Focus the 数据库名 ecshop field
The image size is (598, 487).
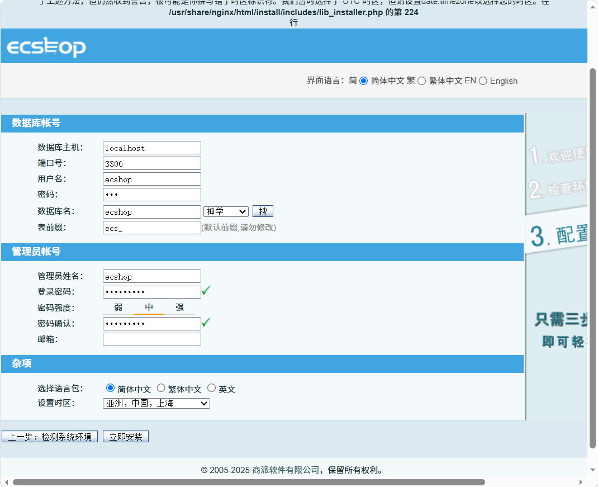click(x=152, y=212)
